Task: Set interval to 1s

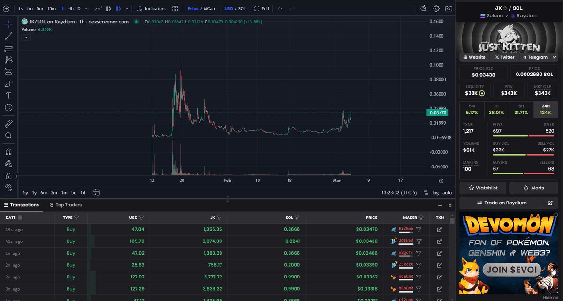Action: [20, 8]
